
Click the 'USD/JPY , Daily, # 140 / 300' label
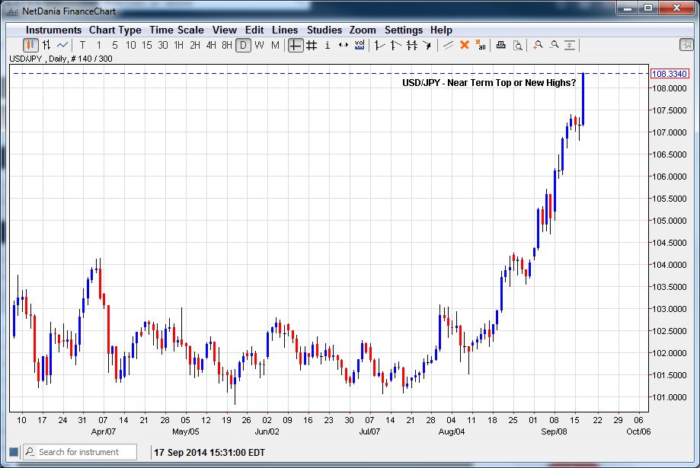(61, 59)
